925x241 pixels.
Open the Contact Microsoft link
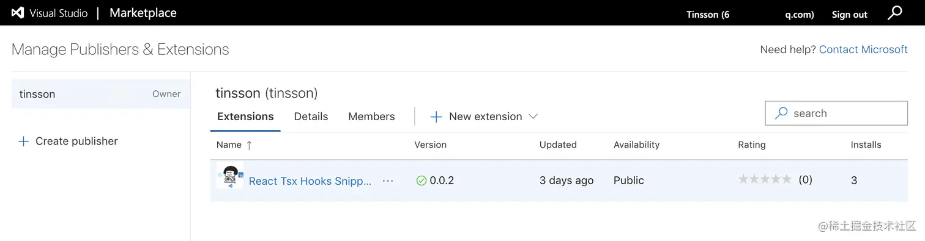863,49
